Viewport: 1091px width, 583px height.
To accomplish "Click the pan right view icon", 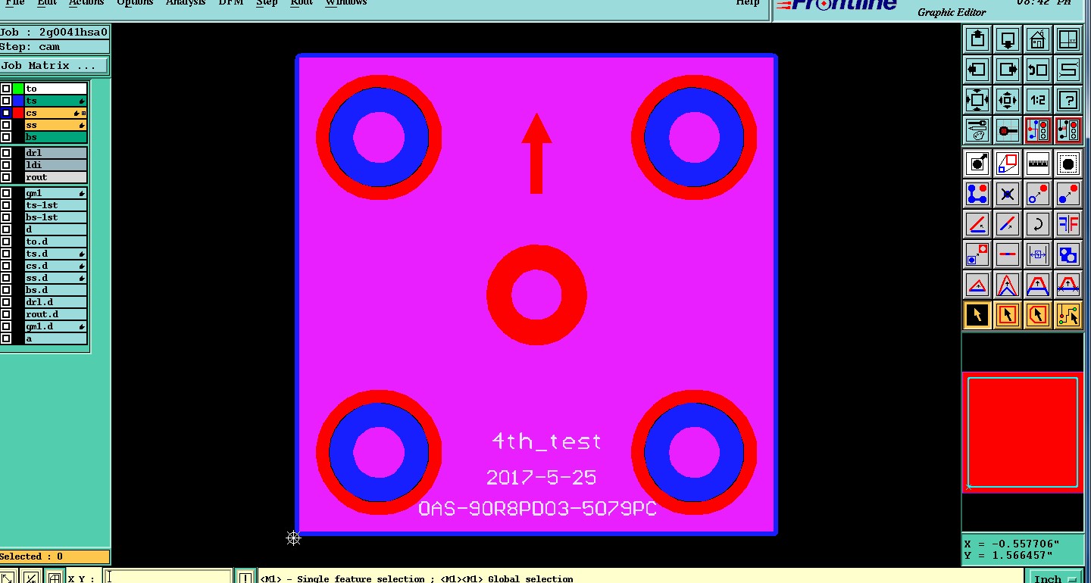I will click(1008, 70).
